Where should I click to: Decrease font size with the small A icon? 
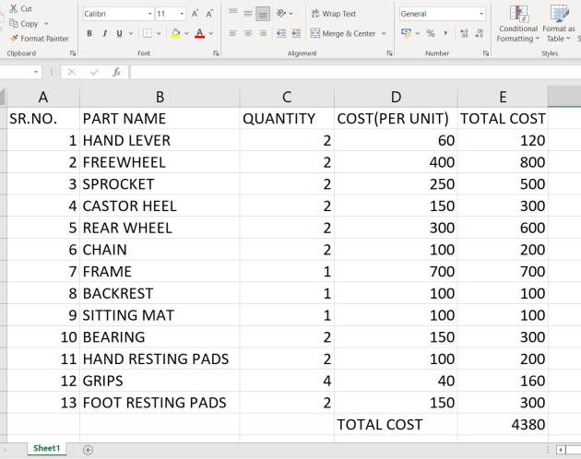pos(209,14)
